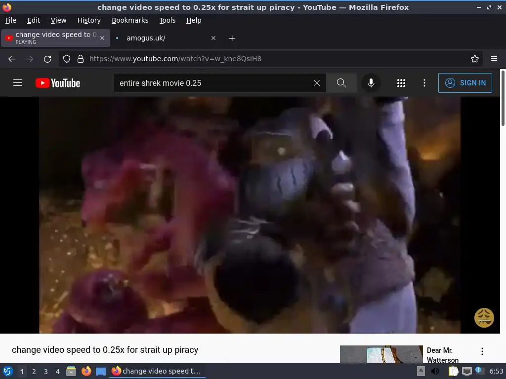Open the tracking protection shield icon
The height and width of the screenshot is (379, 506).
67,59
